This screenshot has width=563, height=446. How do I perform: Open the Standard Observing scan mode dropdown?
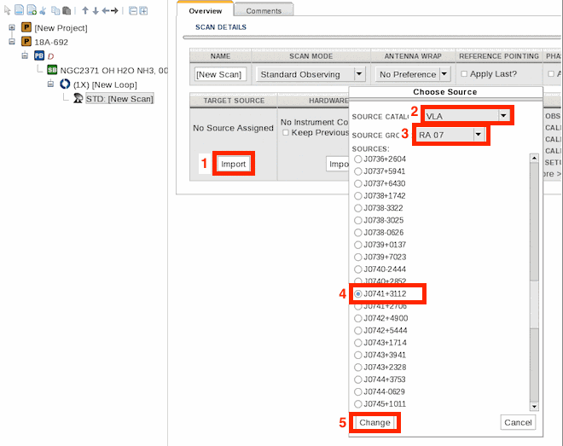coord(359,75)
